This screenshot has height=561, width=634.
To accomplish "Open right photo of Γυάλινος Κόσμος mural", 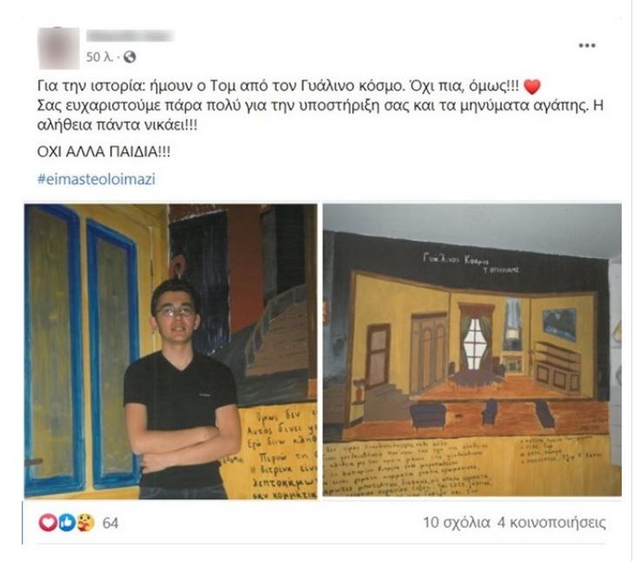I will click(472, 351).
